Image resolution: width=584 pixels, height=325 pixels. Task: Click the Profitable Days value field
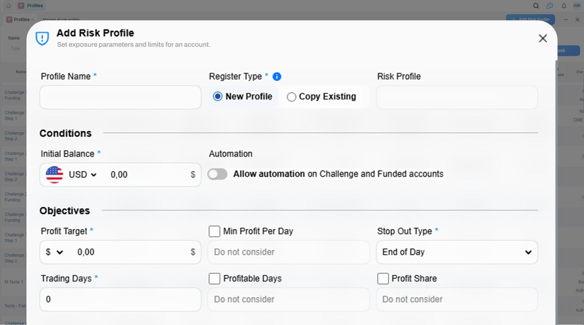click(x=288, y=300)
